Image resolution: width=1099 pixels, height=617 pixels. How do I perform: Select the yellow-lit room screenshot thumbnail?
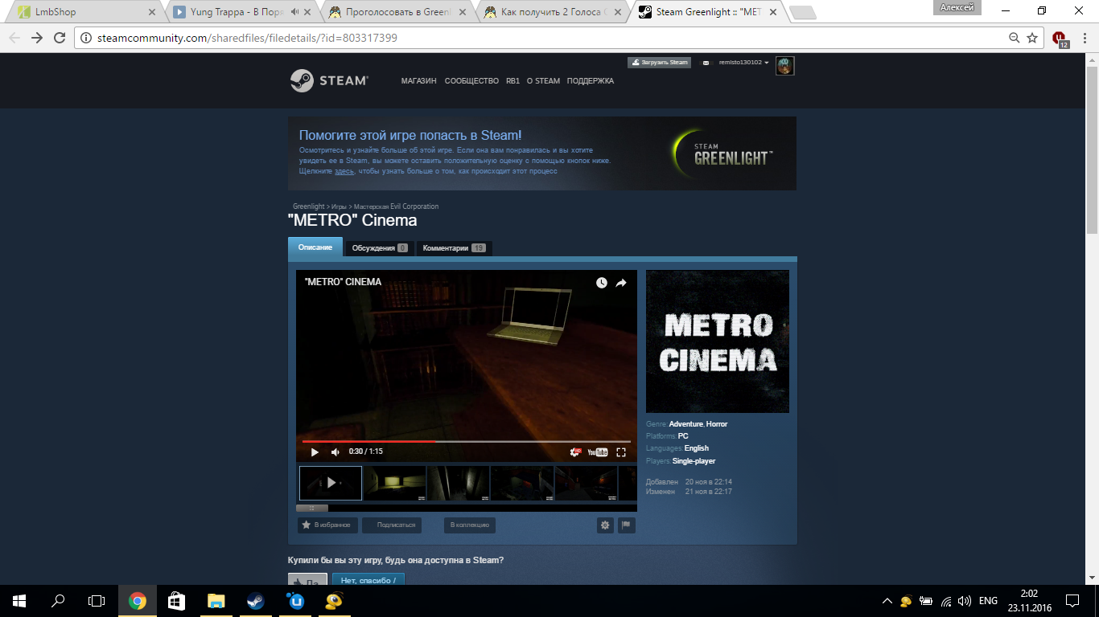394,483
